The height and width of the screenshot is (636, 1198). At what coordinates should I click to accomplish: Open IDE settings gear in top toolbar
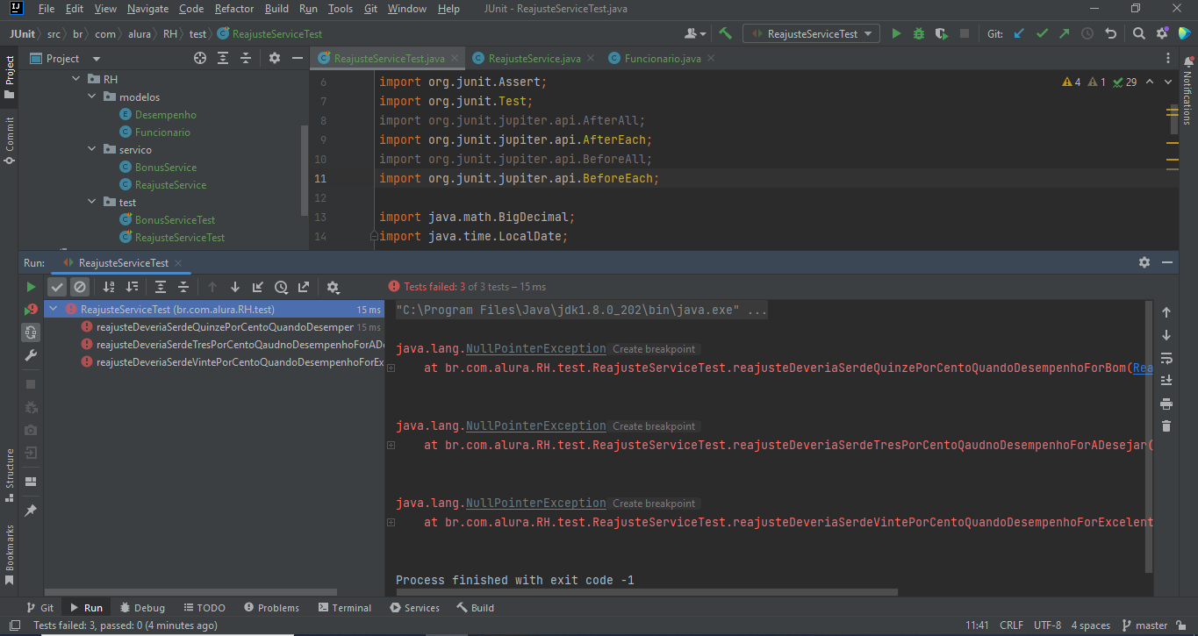tap(1162, 33)
